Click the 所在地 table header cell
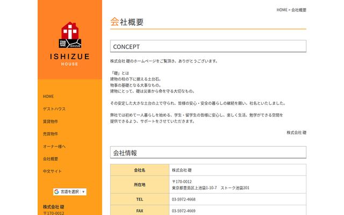This screenshot has width=344, height=215. [x=140, y=185]
